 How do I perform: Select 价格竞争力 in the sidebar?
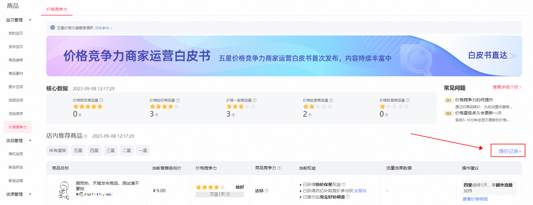[x=18, y=127]
